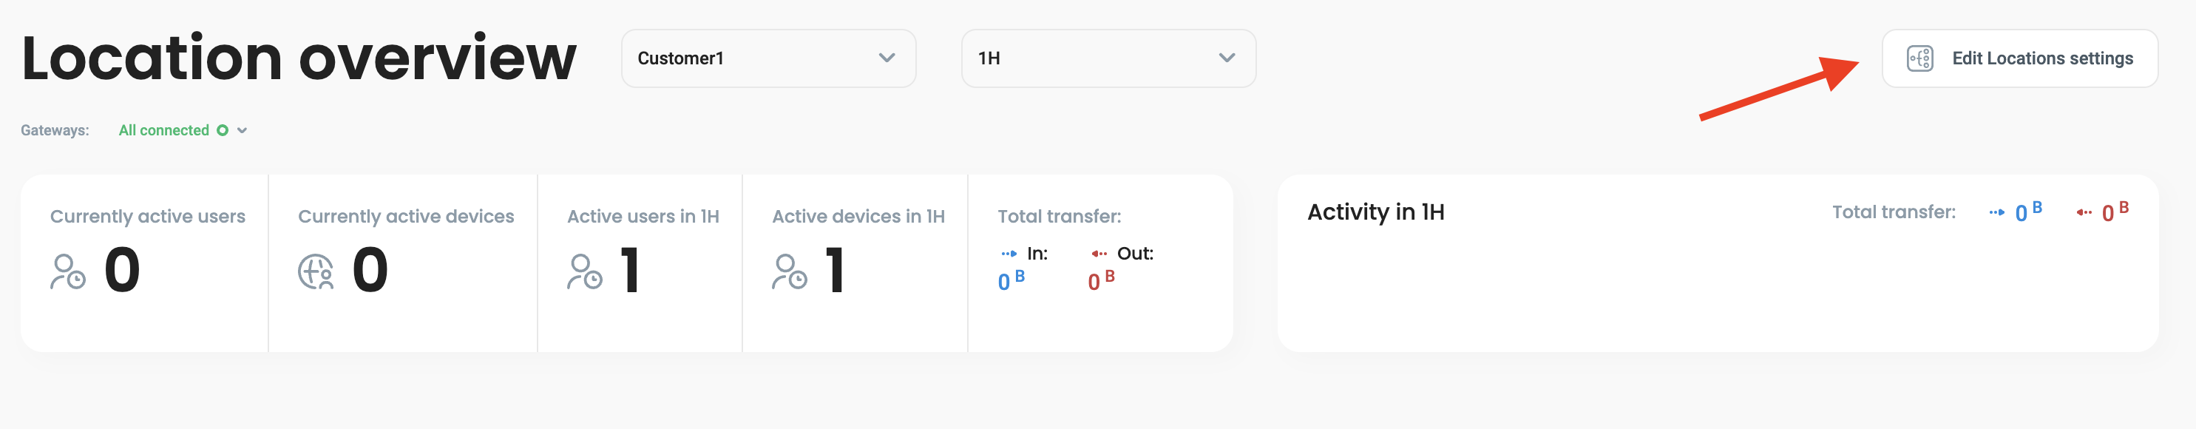The height and width of the screenshot is (429, 2196).
Task: Click the Active devices in 1H icon
Action: [x=790, y=272]
